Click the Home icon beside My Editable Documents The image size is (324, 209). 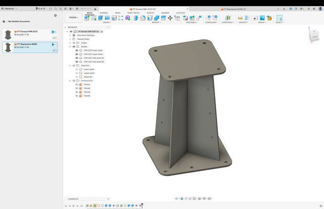click(x=4, y=21)
